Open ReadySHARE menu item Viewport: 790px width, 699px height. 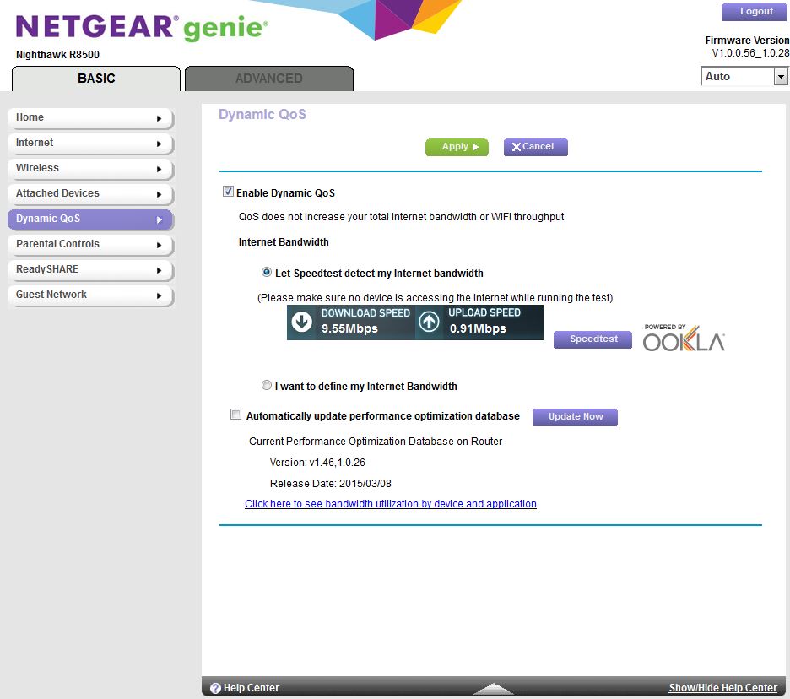click(x=90, y=269)
